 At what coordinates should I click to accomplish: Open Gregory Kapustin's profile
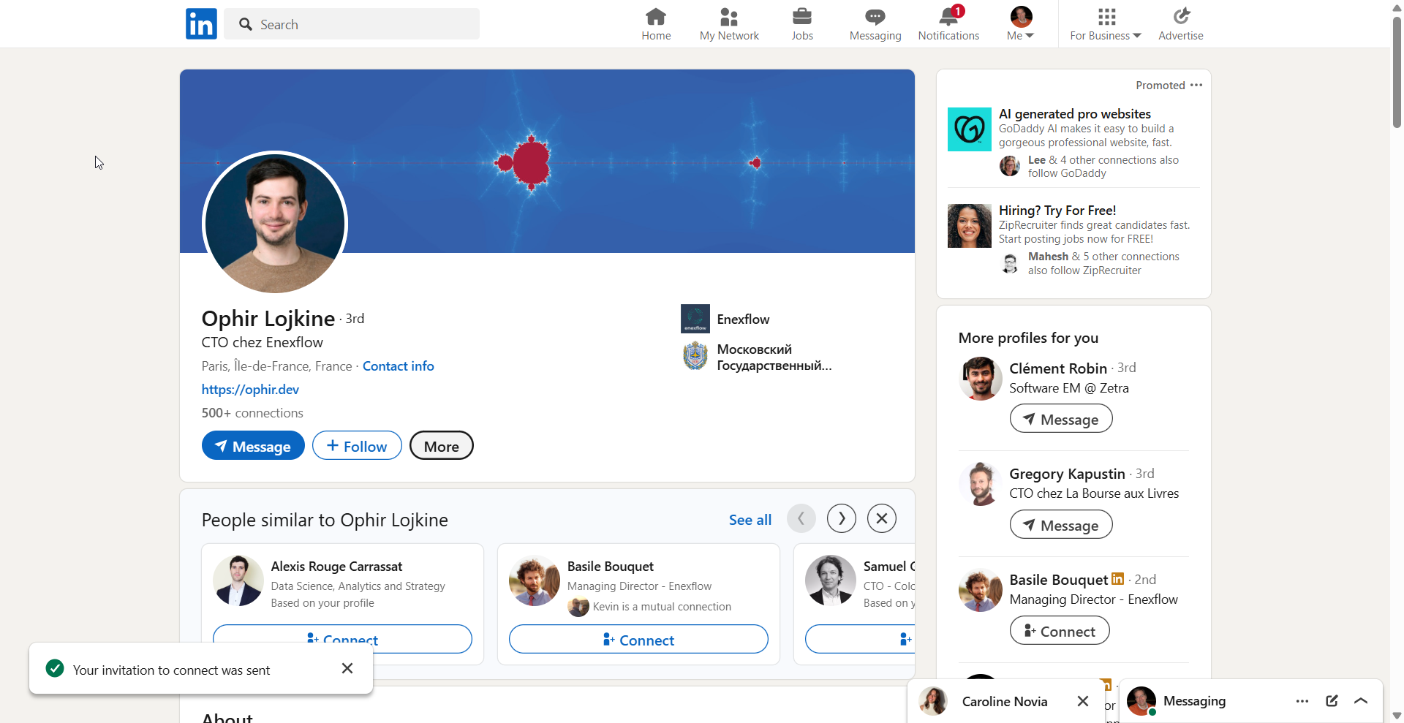(x=1067, y=474)
